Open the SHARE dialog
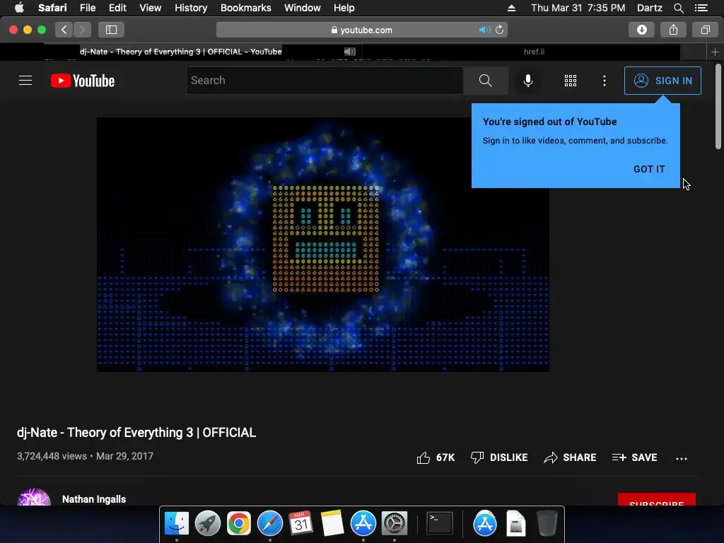724x543 pixels. (x=570, y=457)
